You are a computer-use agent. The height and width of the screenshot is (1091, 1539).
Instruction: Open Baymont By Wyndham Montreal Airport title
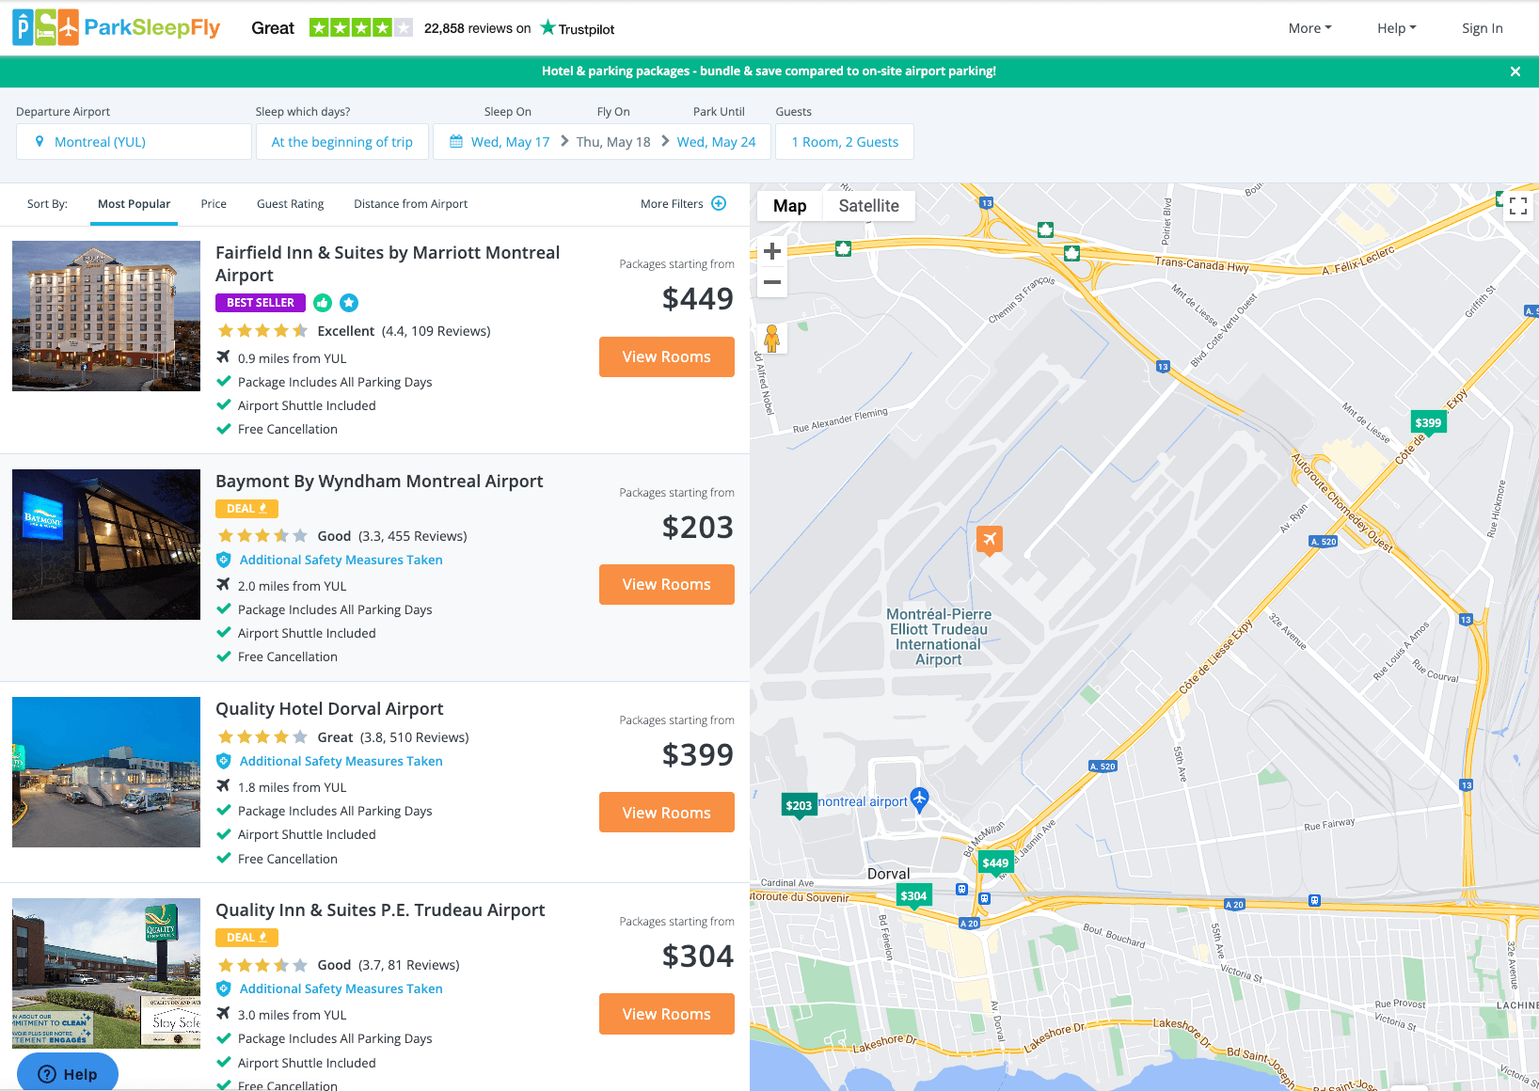[379, 482]
